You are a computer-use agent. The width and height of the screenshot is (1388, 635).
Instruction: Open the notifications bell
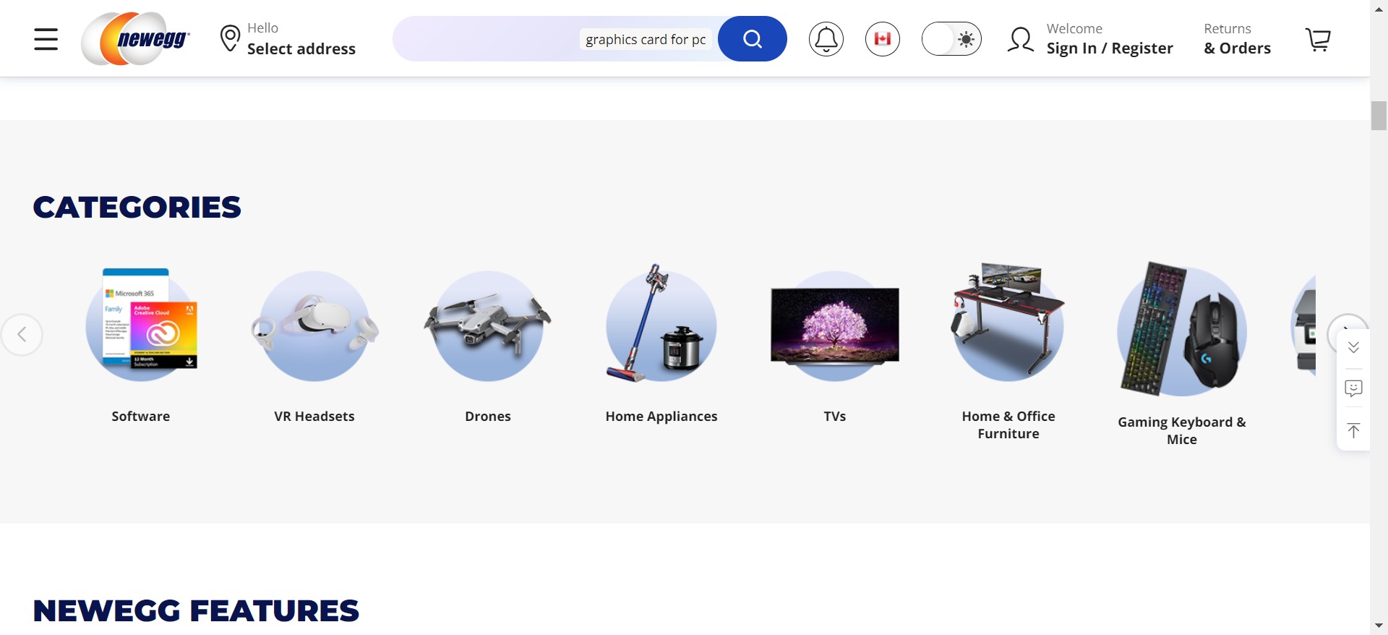point(826,39)
